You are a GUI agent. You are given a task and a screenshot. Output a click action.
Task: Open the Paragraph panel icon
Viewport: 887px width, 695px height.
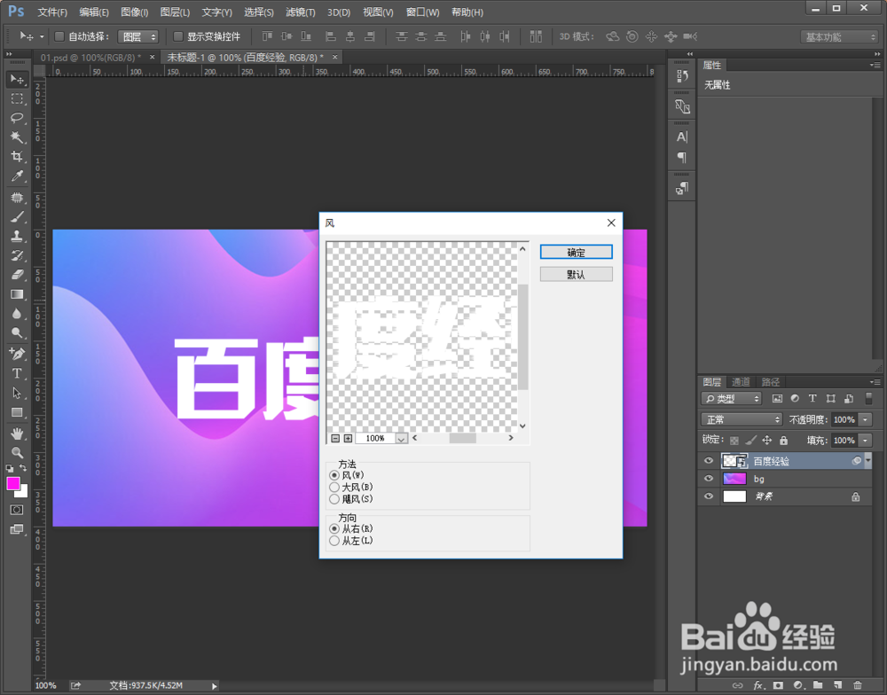[681, 157]
